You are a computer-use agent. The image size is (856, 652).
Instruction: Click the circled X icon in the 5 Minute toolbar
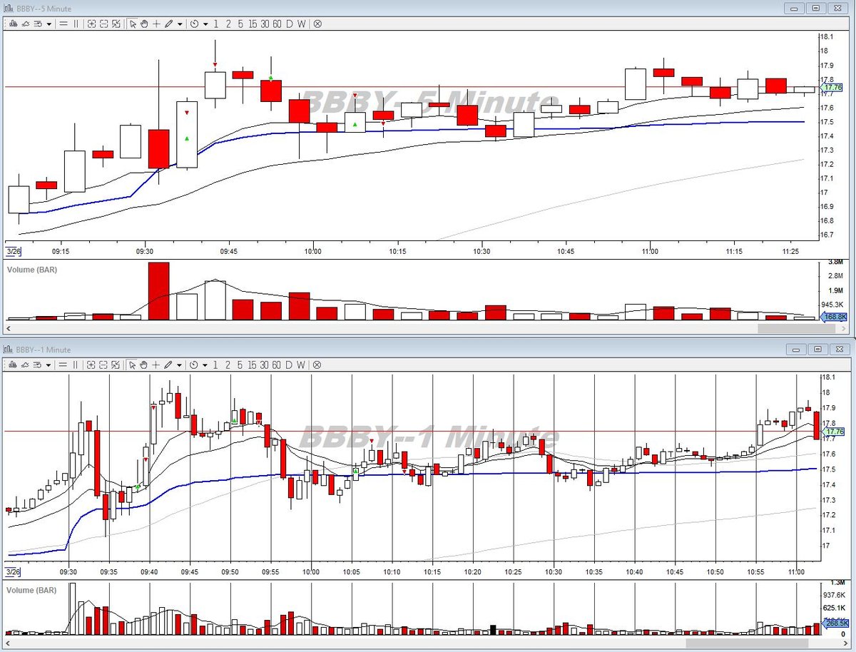pos(317,24)
